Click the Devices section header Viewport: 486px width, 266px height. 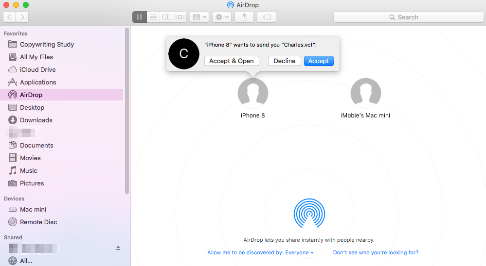point(14,199)
